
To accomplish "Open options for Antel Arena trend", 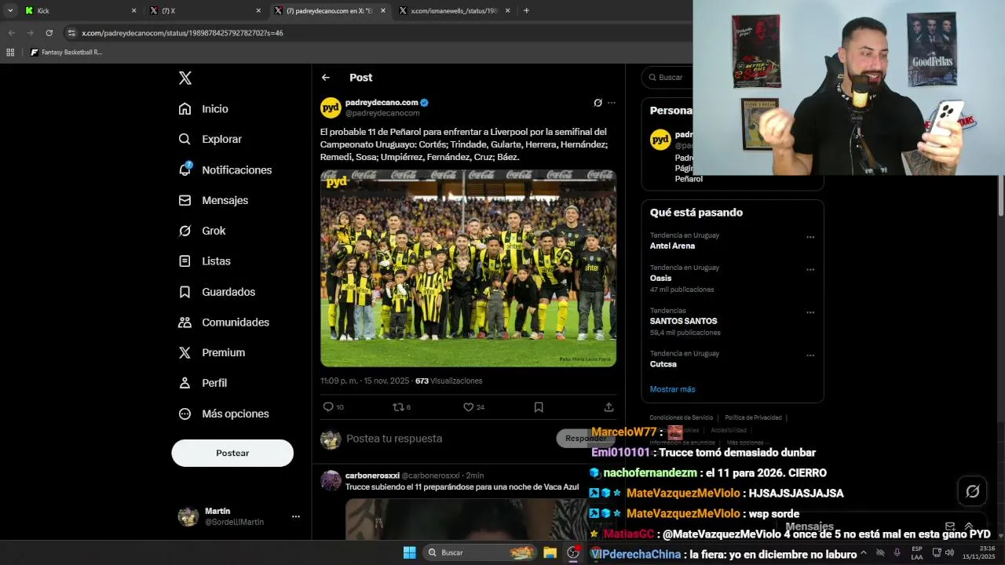I will click(x=810, y=237).
